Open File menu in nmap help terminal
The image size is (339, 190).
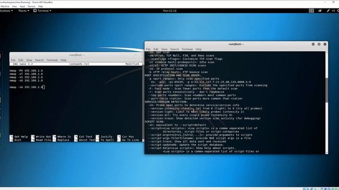coord(148,49)
